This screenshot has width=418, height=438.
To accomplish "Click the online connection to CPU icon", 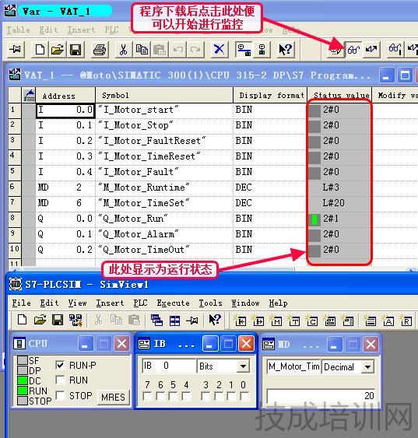I will click(x=244, y=50).
